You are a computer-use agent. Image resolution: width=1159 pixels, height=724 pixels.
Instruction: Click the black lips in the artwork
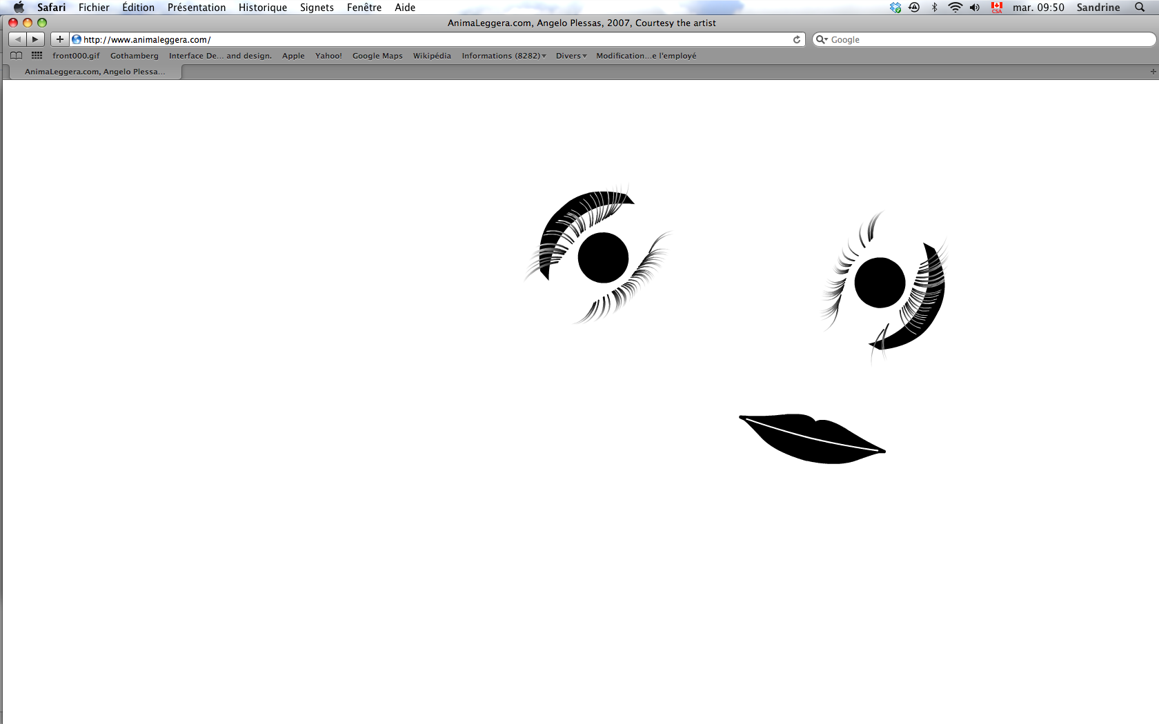(x=812, y=439)
